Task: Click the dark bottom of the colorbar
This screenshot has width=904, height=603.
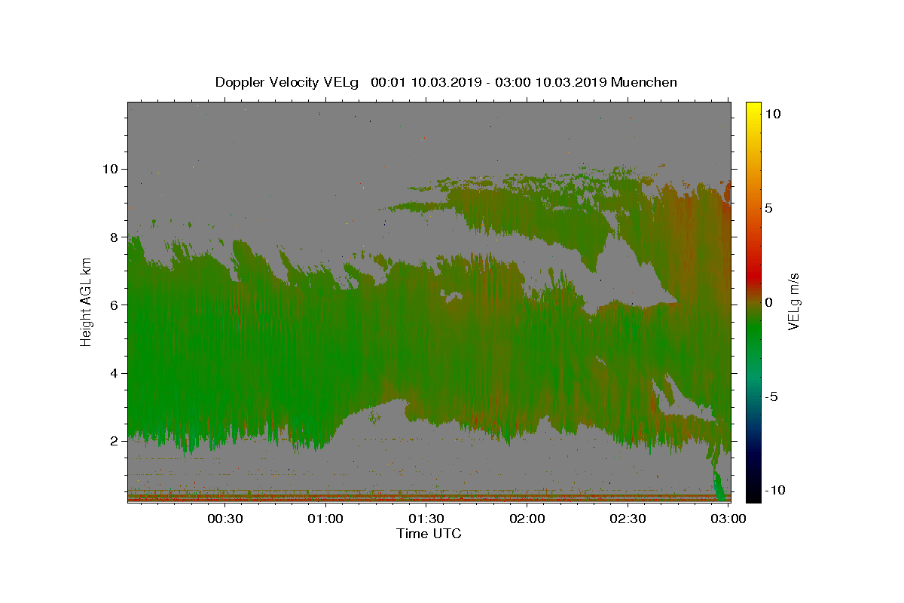Action: [x=753, y=494]
